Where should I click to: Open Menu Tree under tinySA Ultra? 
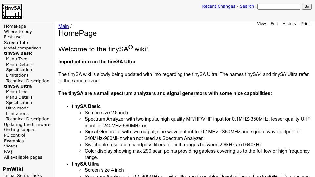16,92
